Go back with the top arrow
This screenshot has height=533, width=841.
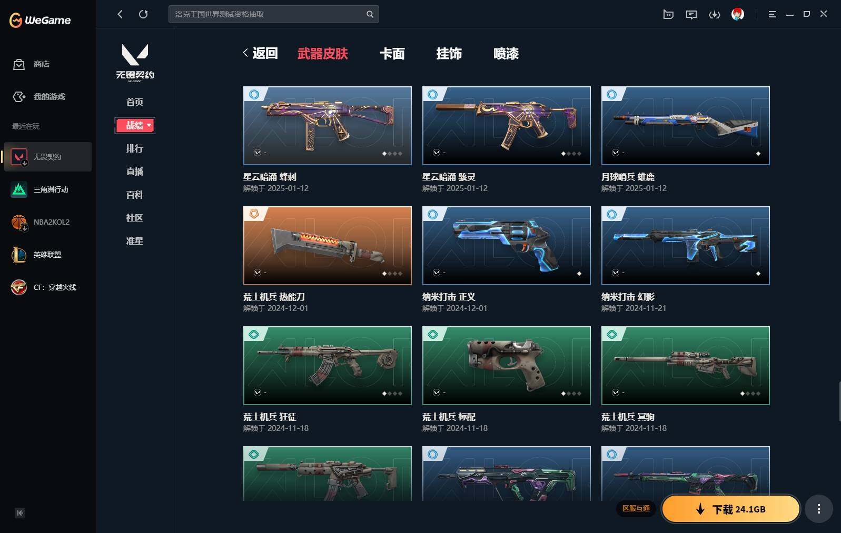pos(120,14)
